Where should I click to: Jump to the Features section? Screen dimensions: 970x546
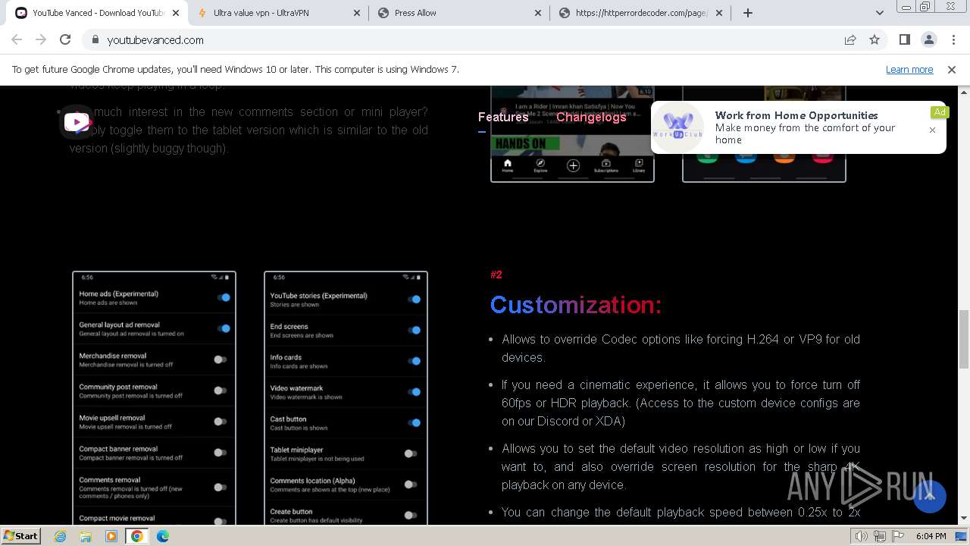point(503,117)
